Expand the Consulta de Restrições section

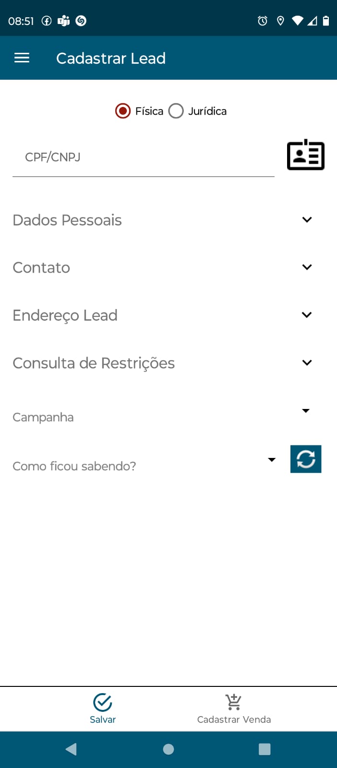coord(307,363)
